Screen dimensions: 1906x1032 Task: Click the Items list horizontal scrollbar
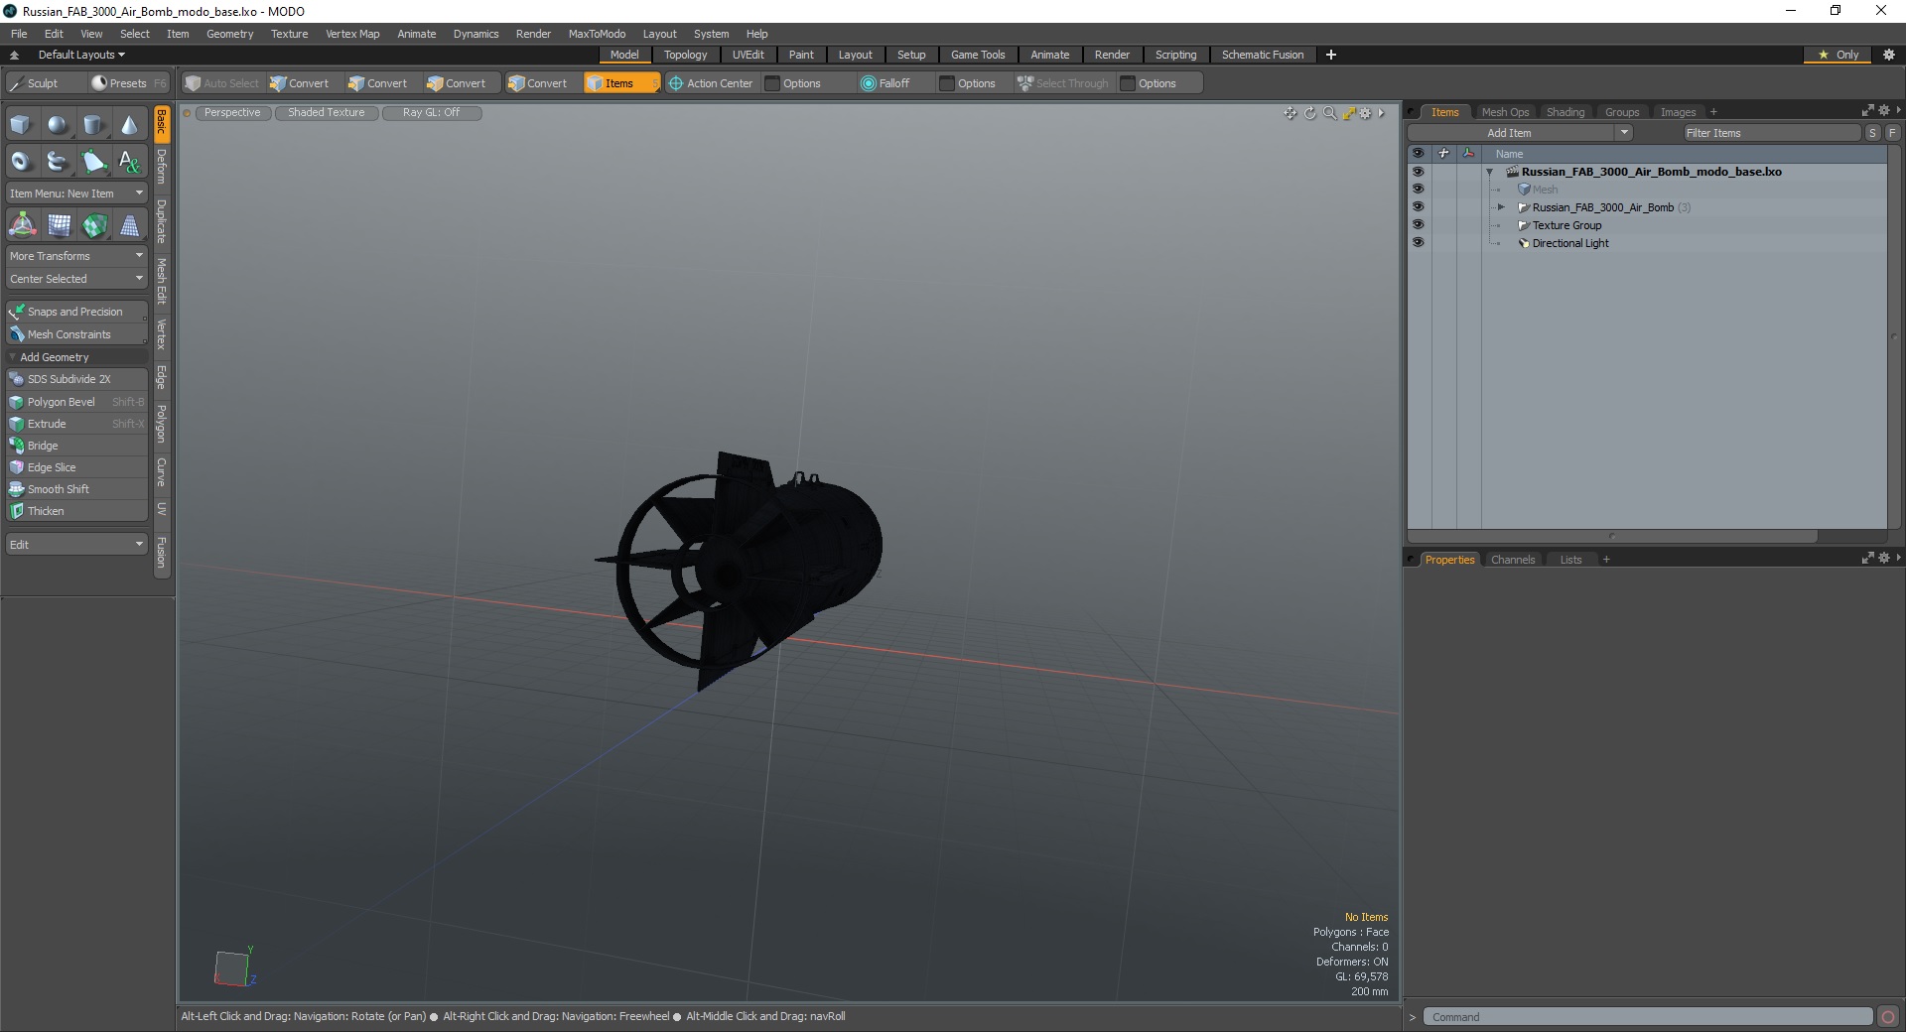tap(1612, 536)
